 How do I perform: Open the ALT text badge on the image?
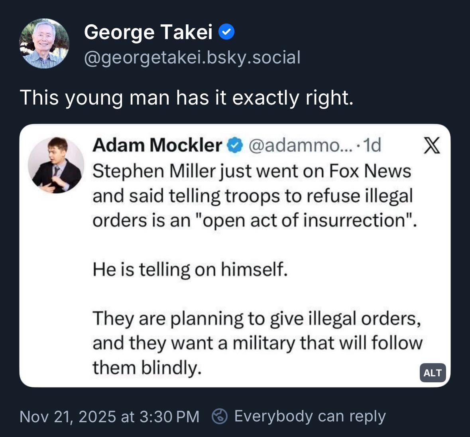pos(433,373)
